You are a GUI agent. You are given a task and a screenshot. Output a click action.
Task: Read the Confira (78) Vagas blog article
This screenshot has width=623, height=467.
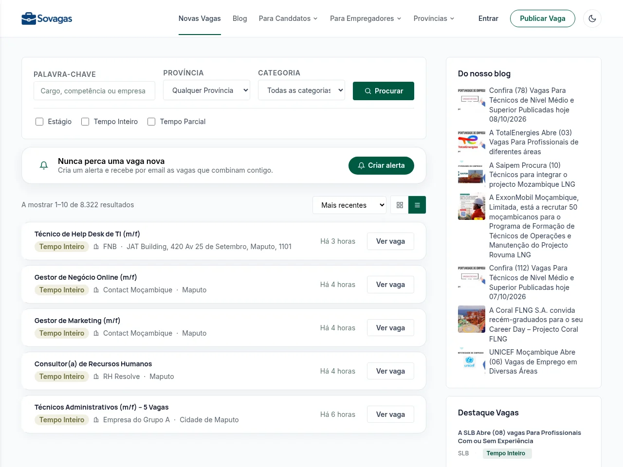(531, 105)
